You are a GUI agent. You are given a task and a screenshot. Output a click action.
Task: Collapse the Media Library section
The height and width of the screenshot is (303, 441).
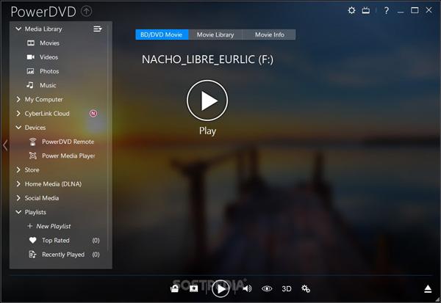click(x=18, y=29)
